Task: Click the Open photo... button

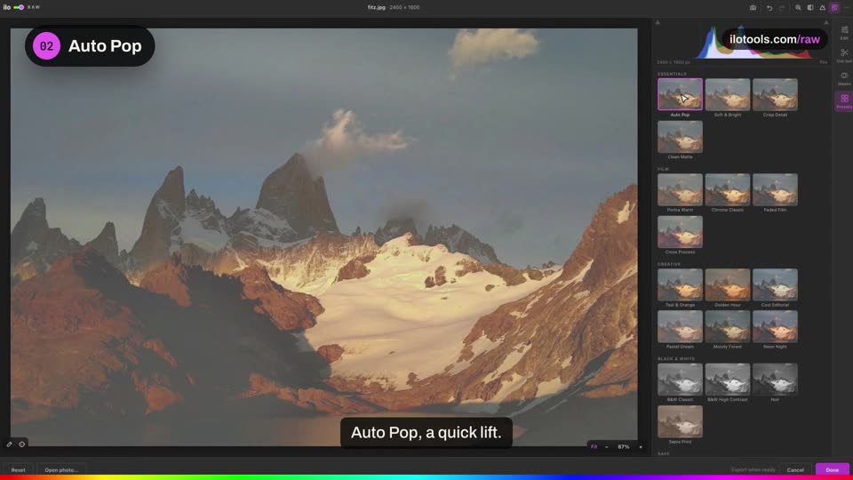Action: tap(61, 469)
